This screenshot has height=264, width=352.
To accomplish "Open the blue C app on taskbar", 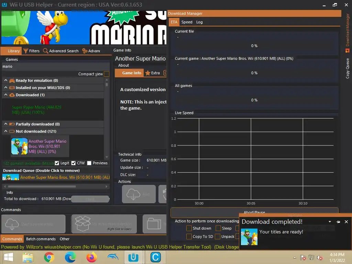I will [x=155, y=257].
